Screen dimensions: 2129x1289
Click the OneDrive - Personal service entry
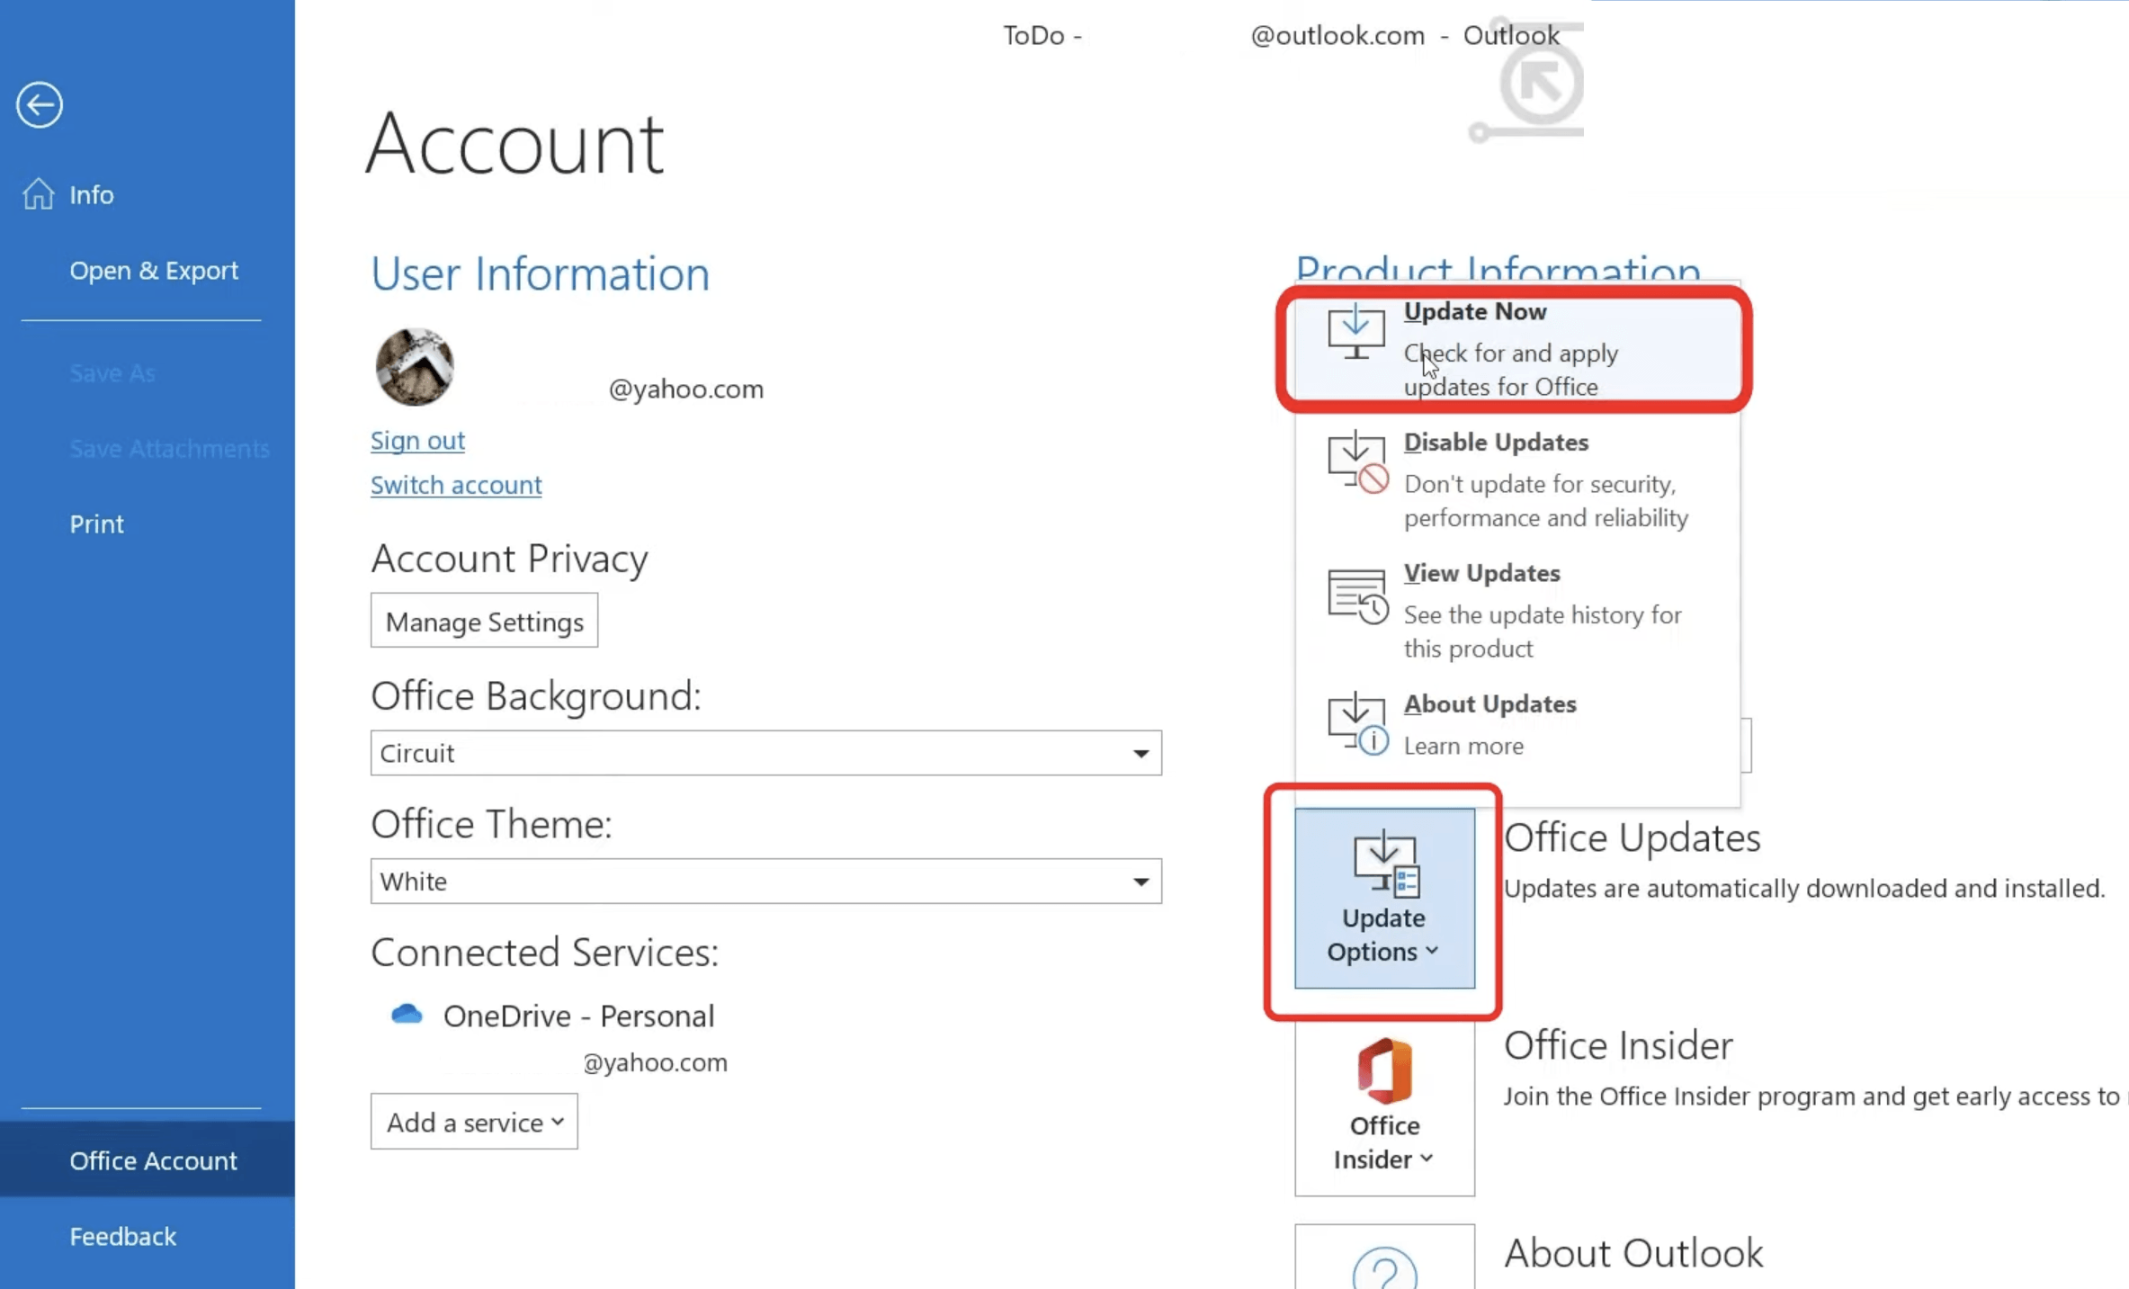[x=578, y=1016]
